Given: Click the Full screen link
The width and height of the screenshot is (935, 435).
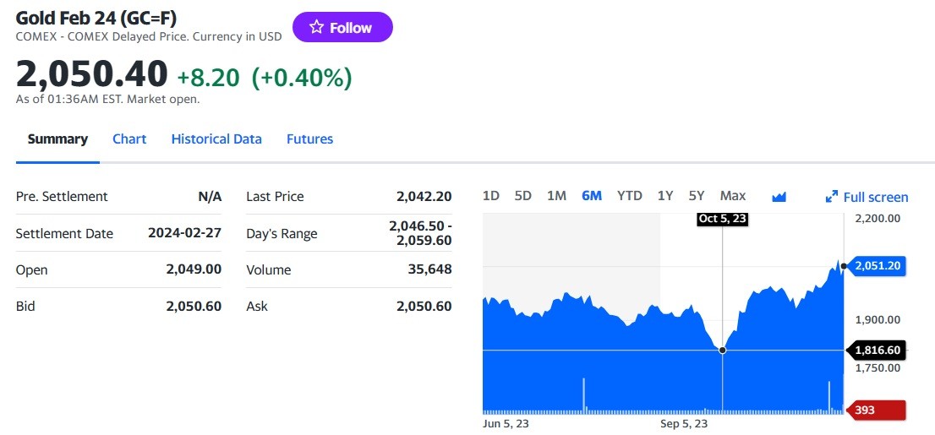Looking at the screenshot, I should pyautogui.click(x=876, y=197).
